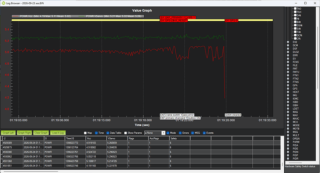Image resolution: width=320 pixels, height=173 pixels.
Task: Expand the MODE tree node
Action: coord(288,125)
